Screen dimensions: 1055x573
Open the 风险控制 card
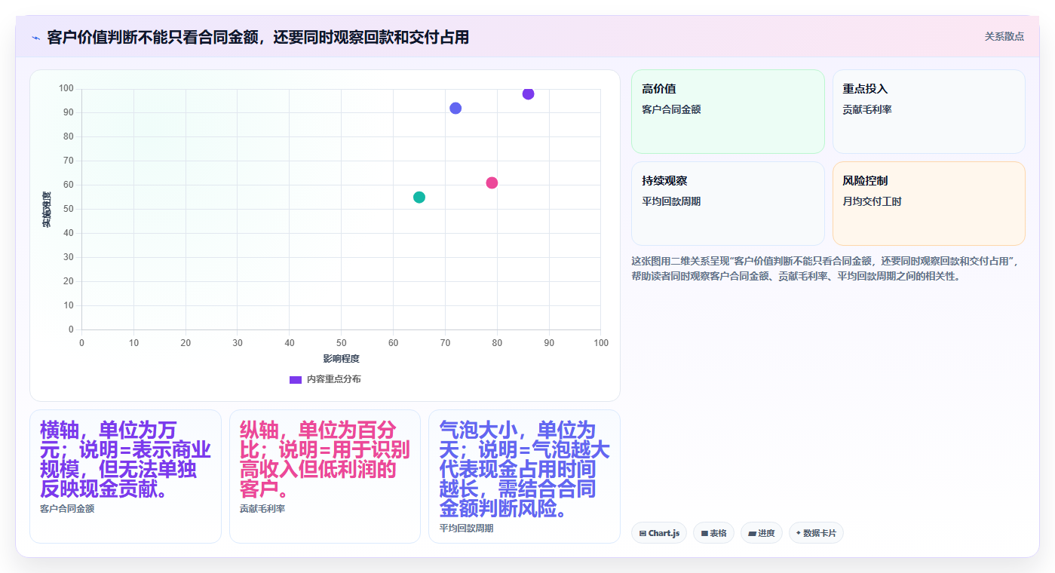click(928, 204)
